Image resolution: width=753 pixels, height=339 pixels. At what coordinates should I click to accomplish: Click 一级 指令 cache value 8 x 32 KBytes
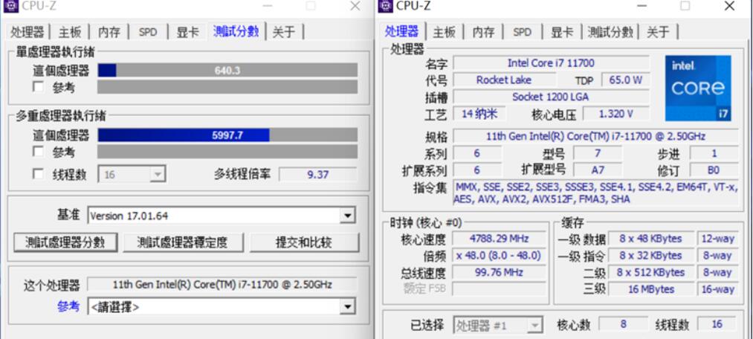650,256
